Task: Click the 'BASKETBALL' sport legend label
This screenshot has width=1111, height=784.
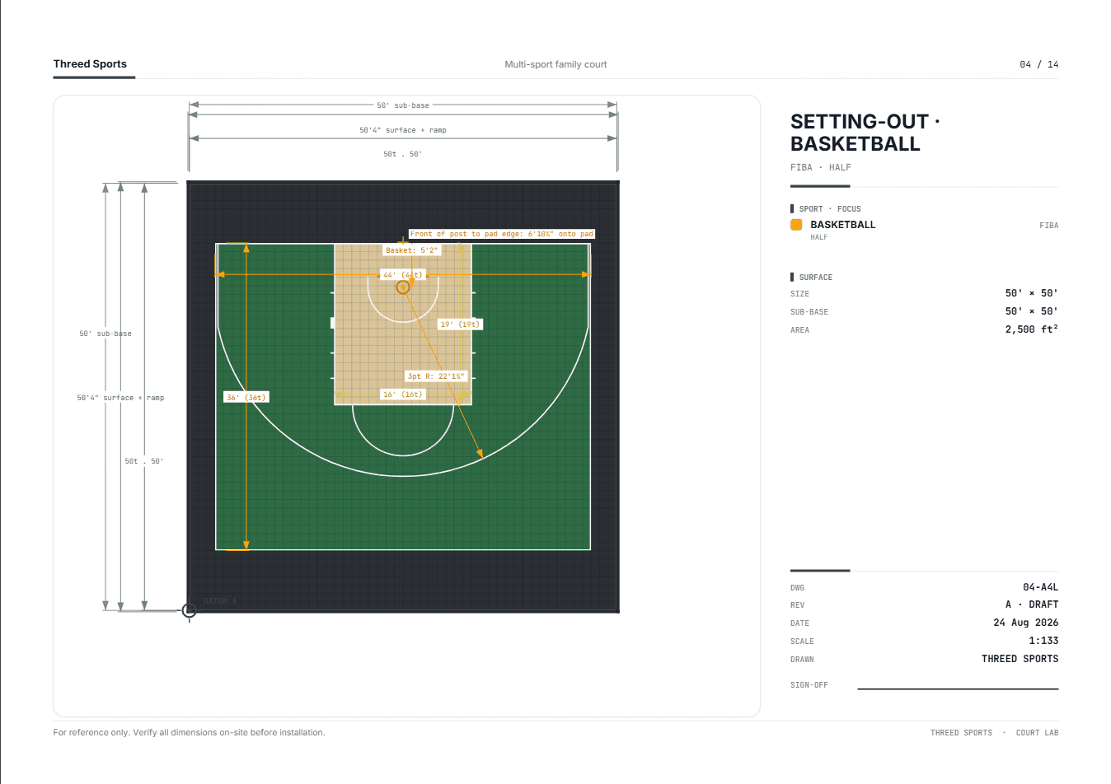Action: pyautogui.click(x=842, y=225)
